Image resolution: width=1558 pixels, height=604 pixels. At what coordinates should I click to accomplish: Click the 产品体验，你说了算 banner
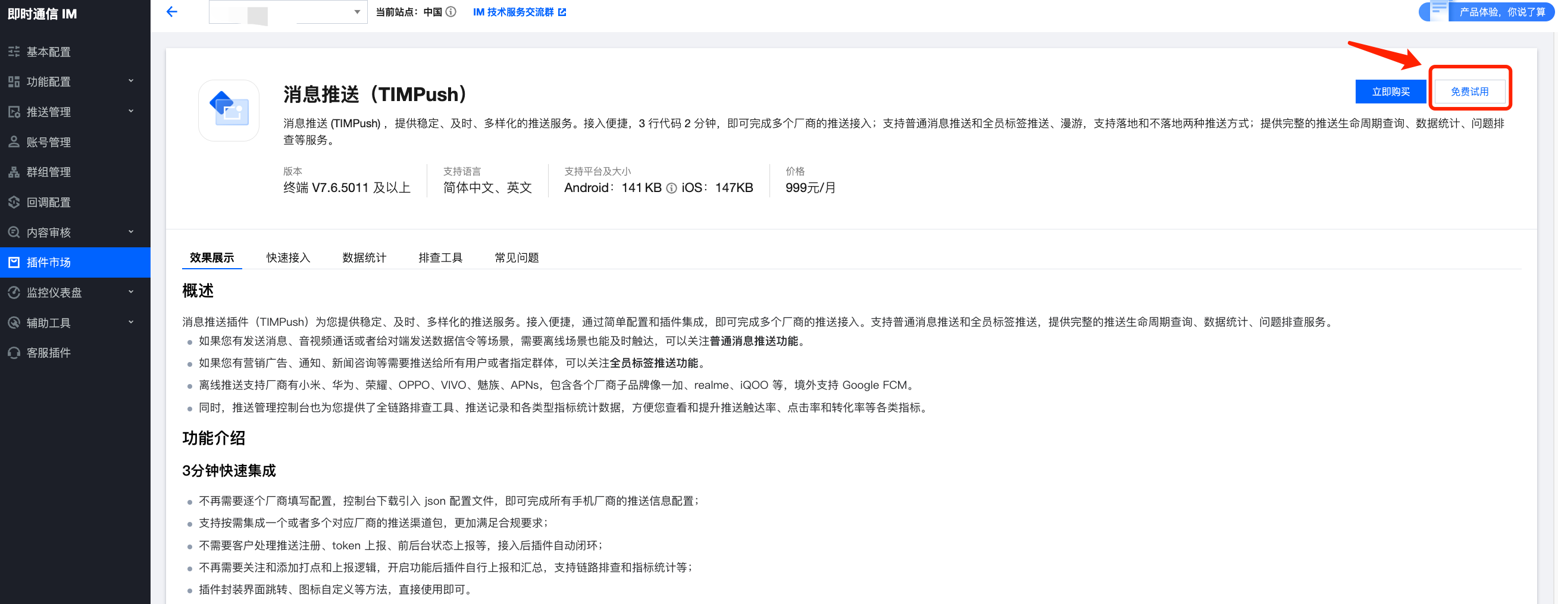click(x=1487, y=11)
